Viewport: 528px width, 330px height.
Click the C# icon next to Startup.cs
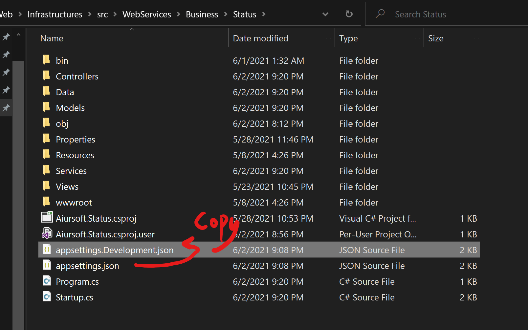(47, 297)
